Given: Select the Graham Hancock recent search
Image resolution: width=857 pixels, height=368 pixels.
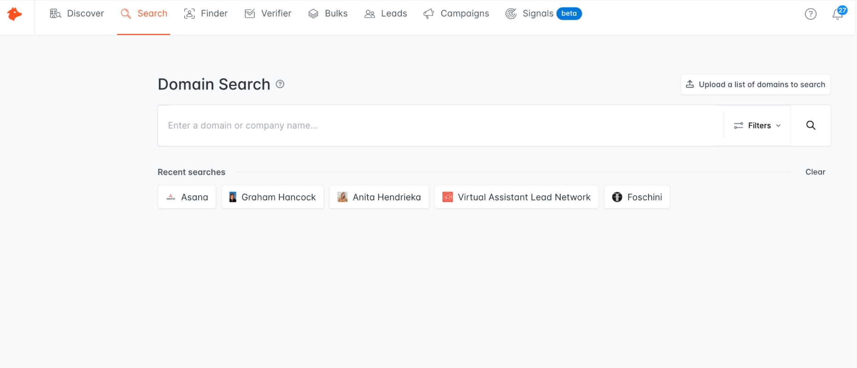Looking at the screenshot, I should [x=273, y=197].
